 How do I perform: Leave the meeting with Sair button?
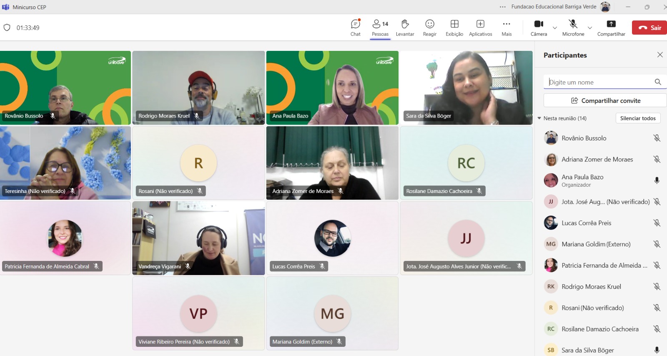click(x=650, y=28)
